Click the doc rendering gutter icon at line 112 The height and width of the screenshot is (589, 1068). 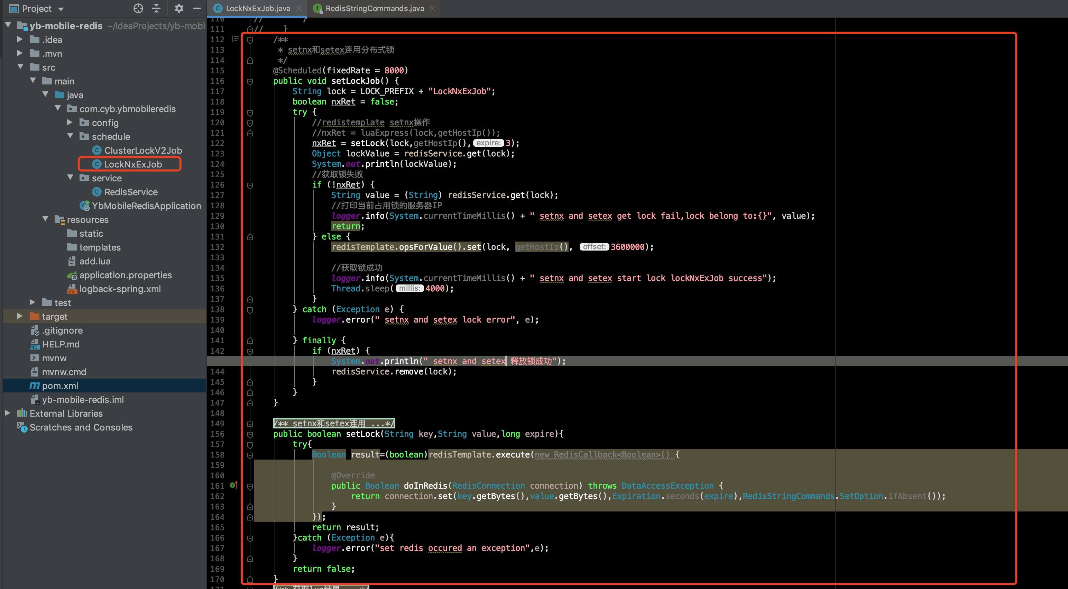(235, 39)
